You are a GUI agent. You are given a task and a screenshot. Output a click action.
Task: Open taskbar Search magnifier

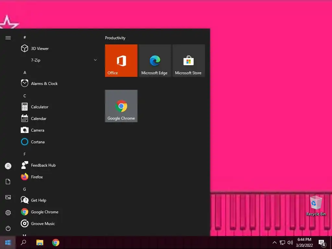23,243
